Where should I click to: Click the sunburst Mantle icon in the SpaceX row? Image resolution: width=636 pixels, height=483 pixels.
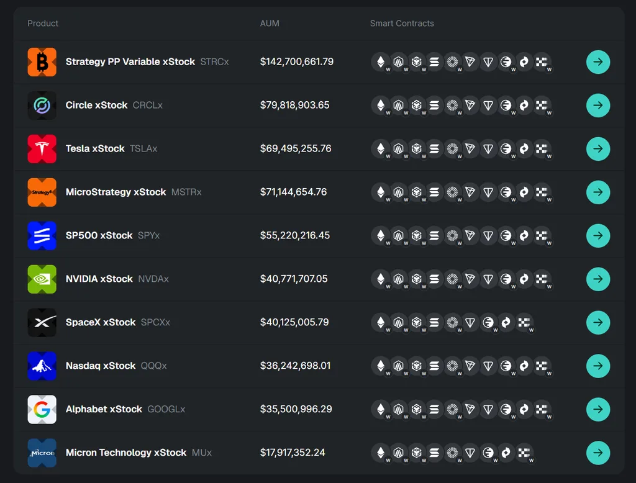[452, 322]
